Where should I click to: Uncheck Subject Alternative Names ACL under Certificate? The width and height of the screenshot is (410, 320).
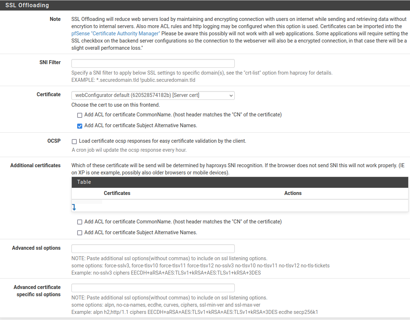point(80,126)
